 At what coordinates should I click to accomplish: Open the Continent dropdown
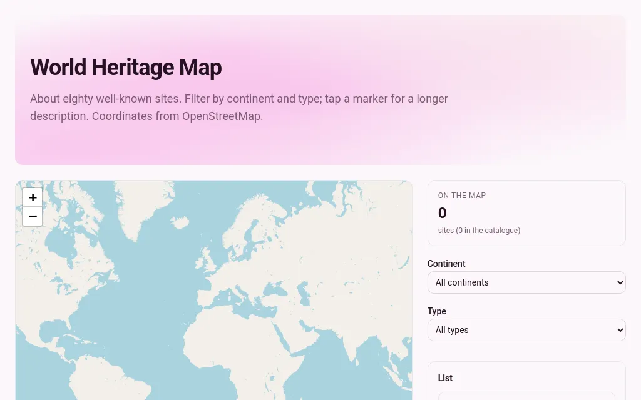(526, 282)
